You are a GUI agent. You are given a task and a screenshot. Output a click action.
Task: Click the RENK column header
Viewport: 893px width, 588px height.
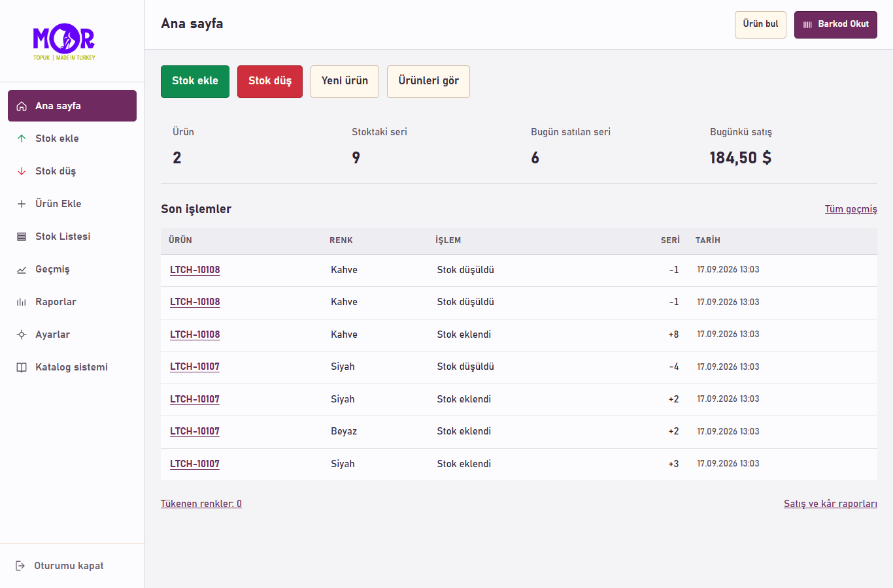tap(341, 240)
